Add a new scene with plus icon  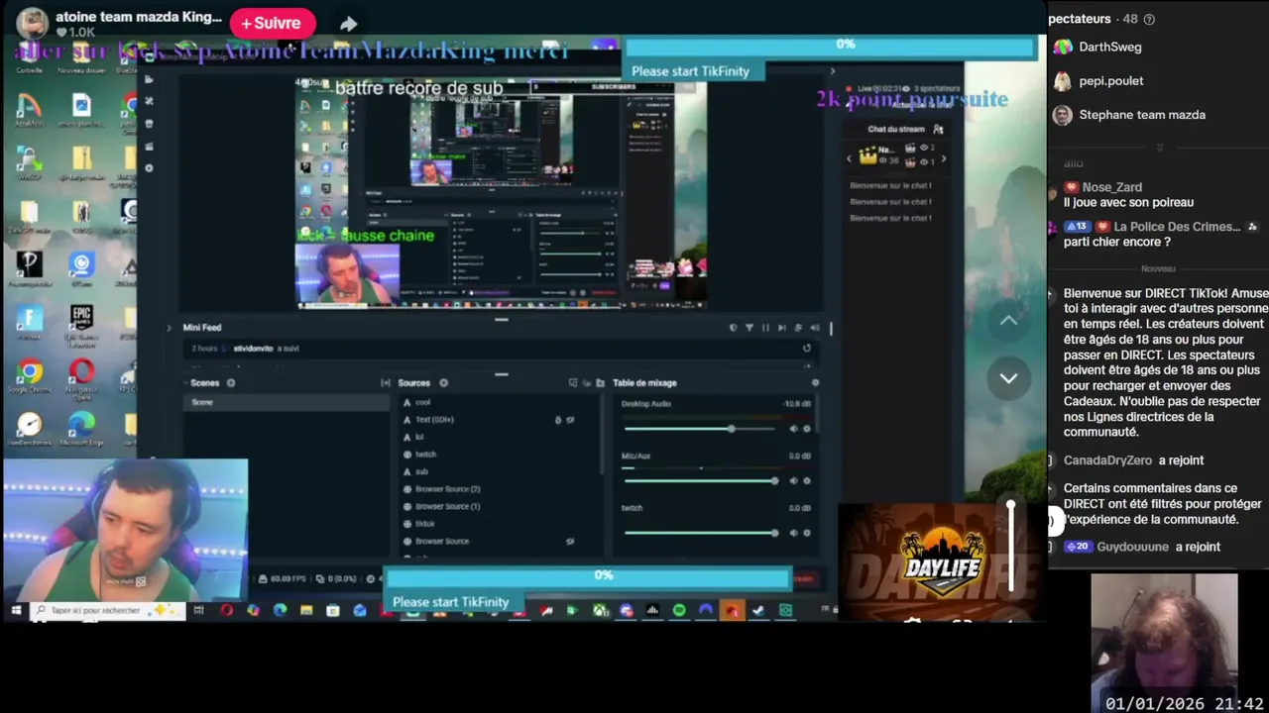pos(231,382)
